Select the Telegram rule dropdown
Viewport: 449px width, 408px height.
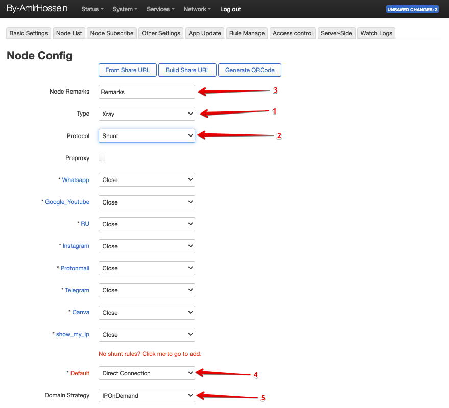pos(147,290)
